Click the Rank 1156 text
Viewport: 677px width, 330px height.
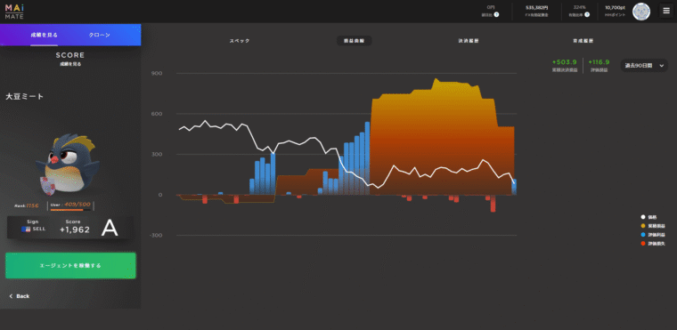pos(27,205)
